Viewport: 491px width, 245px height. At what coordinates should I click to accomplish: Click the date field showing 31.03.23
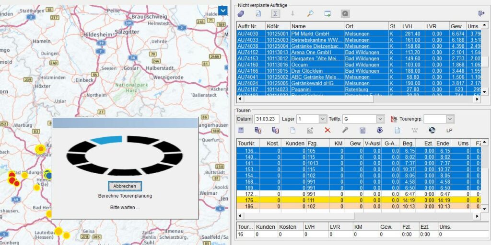[x=267, y=119]
